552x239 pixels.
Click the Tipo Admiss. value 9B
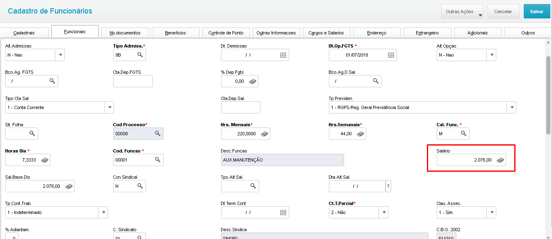[118, 55]
